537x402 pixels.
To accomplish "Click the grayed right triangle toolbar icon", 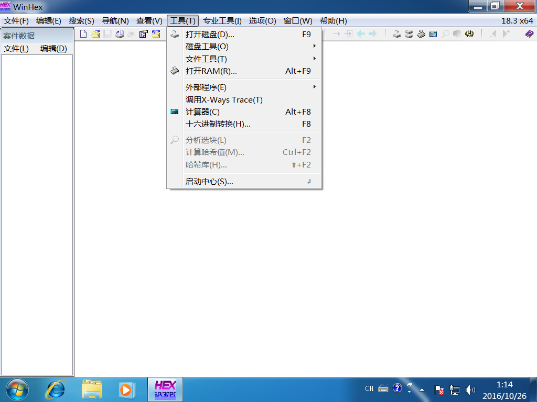I will 506,33.
